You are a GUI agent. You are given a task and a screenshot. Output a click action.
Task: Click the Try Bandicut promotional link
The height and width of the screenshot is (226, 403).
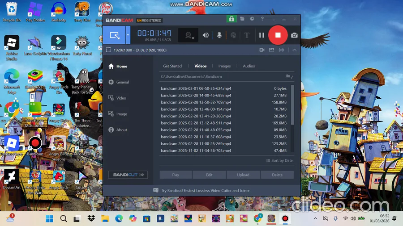(x=206, y=190)
